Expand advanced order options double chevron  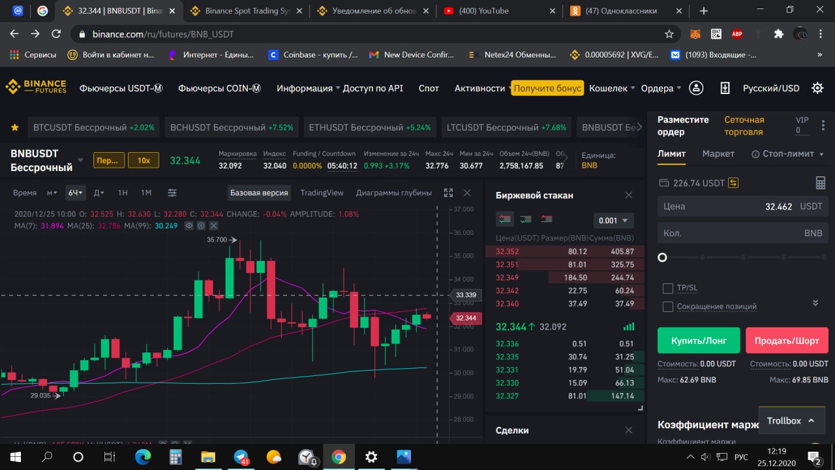click(815, 303)
